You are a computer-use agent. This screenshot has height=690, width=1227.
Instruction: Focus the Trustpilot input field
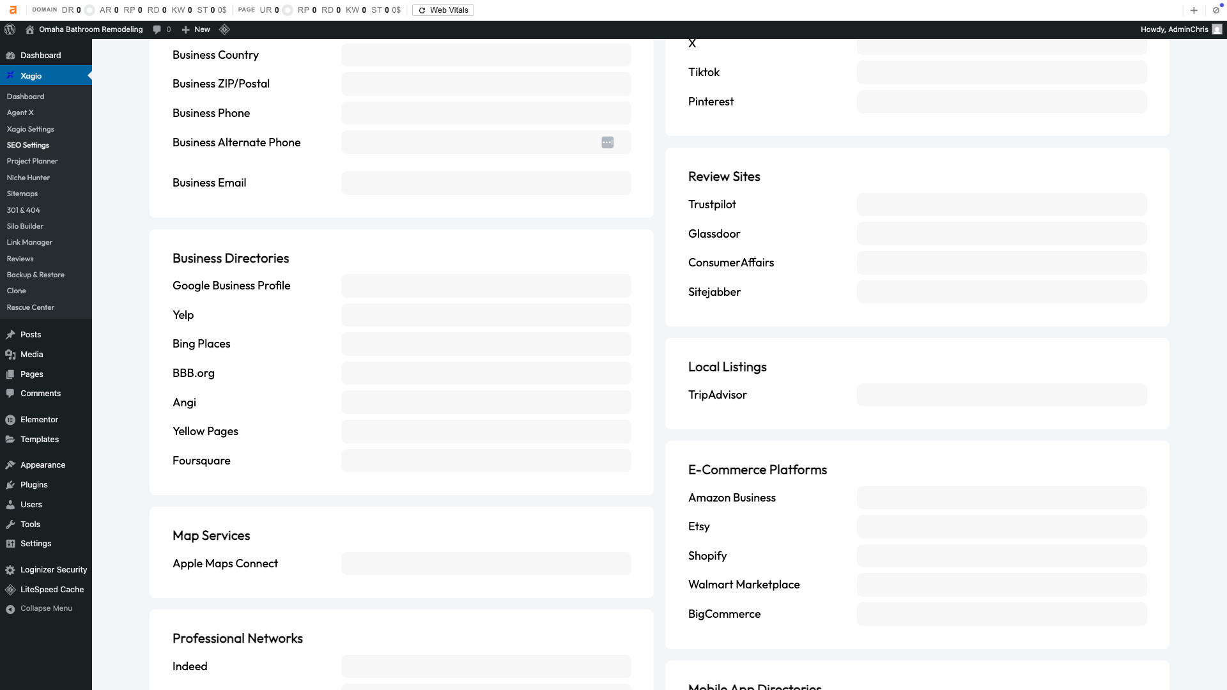[x=1001, y=204]
